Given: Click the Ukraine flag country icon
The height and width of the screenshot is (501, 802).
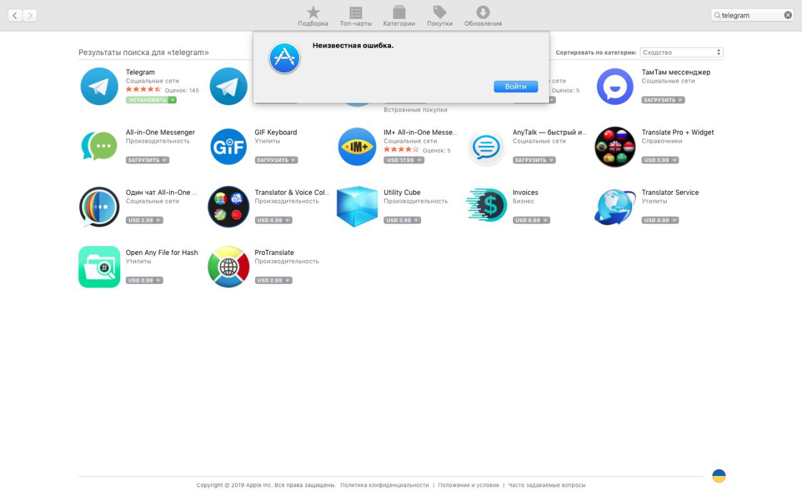Looking at the screenshot, I should [719, 476].
